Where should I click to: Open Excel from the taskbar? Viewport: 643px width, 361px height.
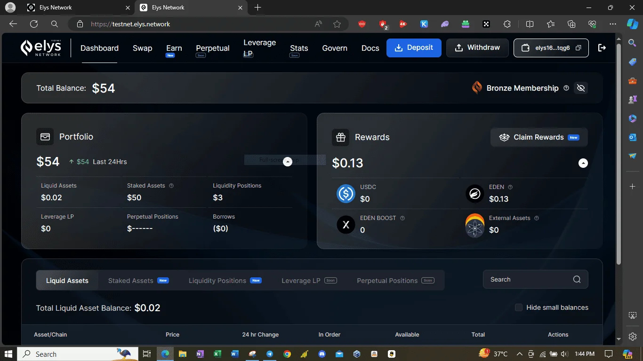click(x=217, y=354)
